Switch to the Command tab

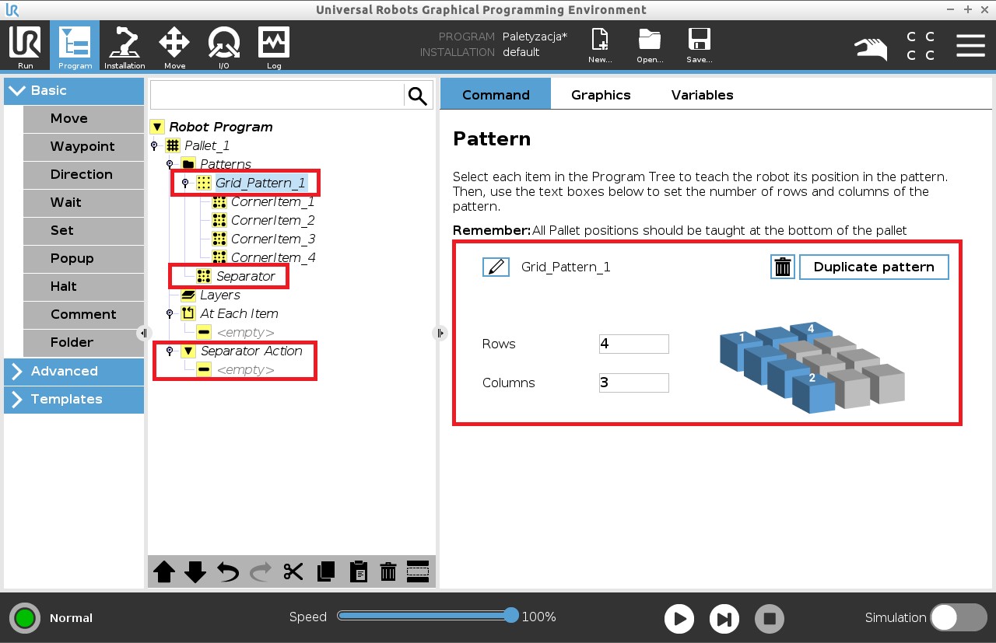(x=496, y=94)
